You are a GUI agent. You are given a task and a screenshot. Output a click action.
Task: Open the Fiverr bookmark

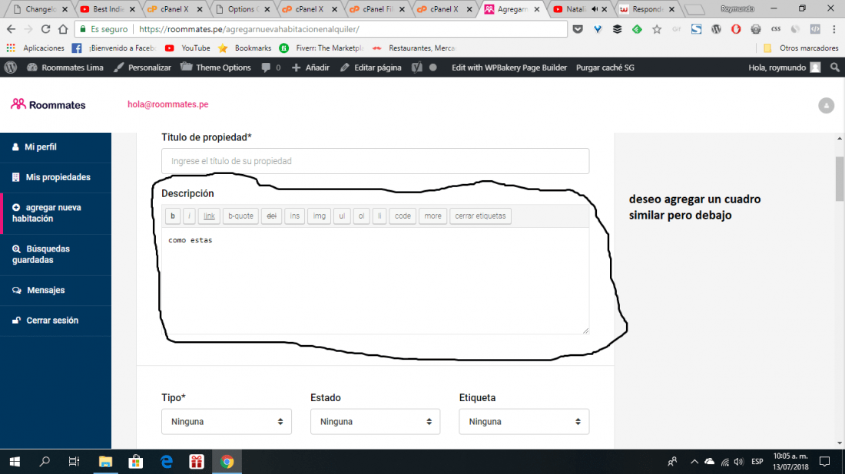[321, 48]
